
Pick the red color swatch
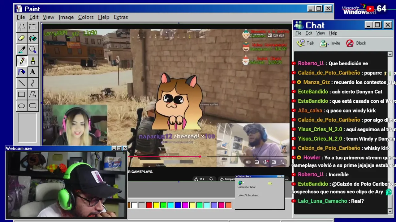coord(149,205)
